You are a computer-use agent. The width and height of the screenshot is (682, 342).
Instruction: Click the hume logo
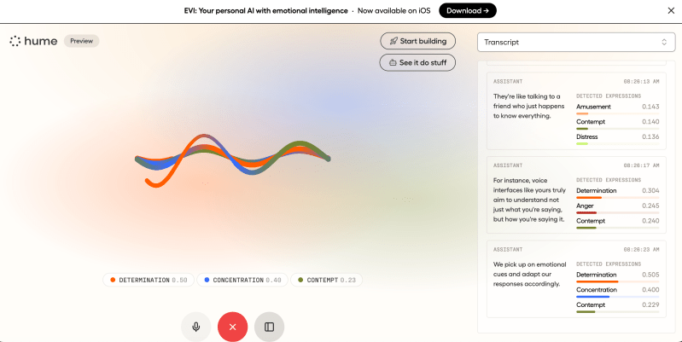coord(33,41)
